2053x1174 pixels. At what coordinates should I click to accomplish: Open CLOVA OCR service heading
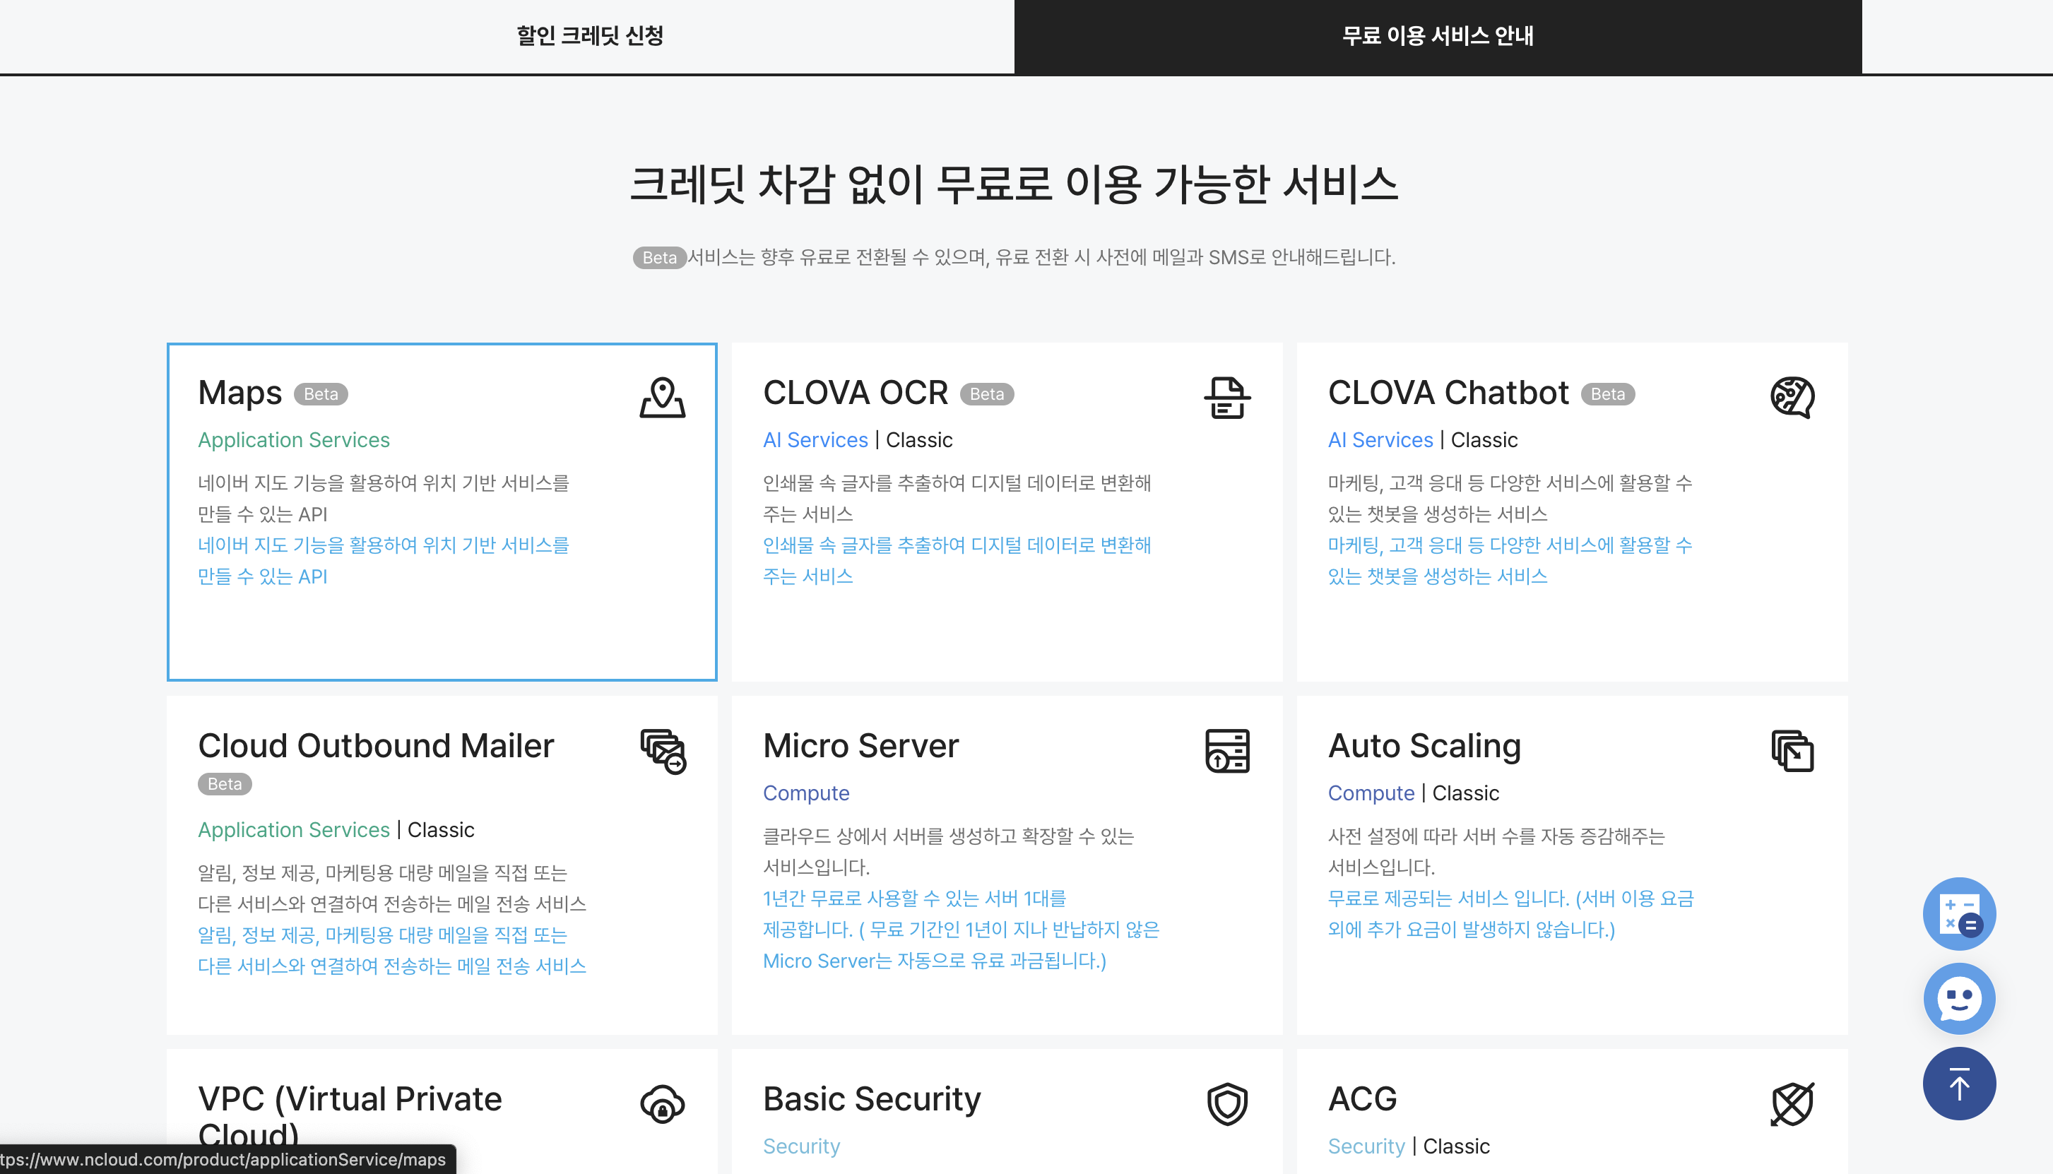tap(855, 393)
